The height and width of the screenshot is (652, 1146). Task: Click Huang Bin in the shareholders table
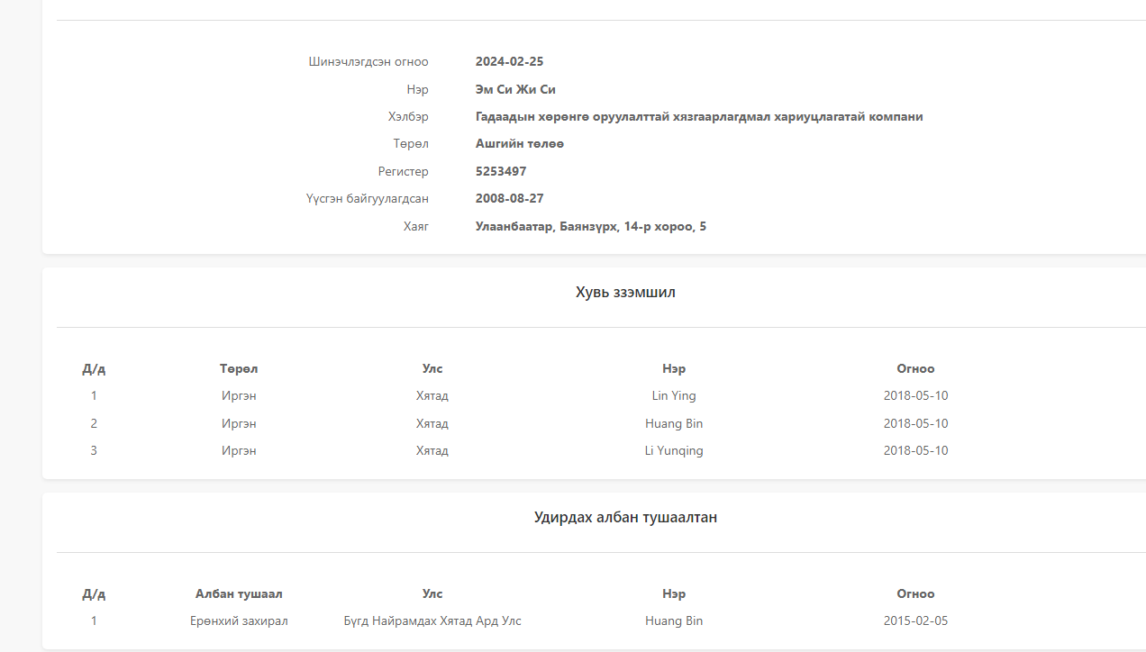pyautogui.click(x=674, y=424)
